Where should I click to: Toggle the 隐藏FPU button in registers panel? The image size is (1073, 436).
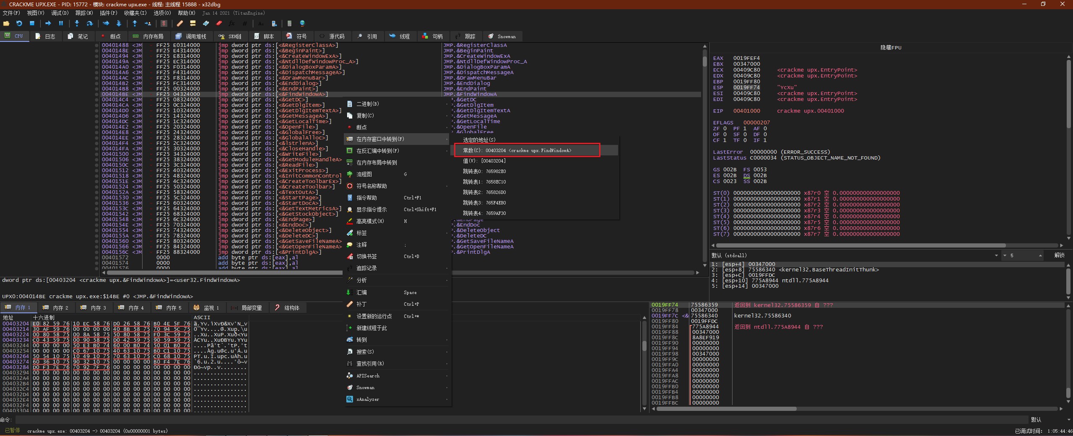pos(891,48)
